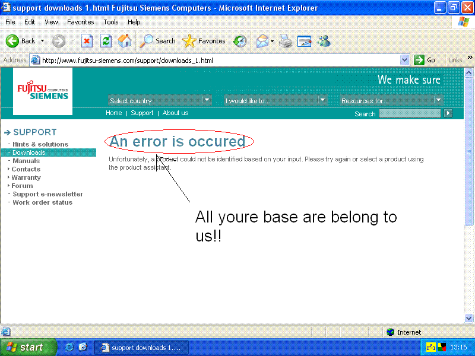
Task: Select Downloads in the Support sidebar
Action: click(x=49, y=152)
